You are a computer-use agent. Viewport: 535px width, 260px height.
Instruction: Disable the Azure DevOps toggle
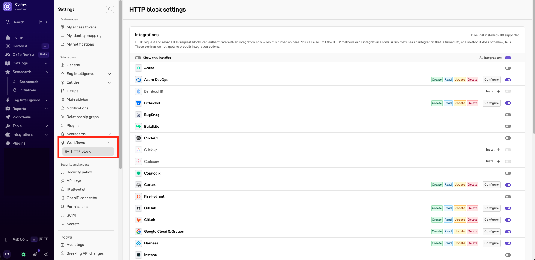pos(508,80)
